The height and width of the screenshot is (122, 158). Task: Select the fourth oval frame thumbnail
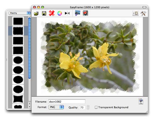pyautogui.click(x=18, y=89)
